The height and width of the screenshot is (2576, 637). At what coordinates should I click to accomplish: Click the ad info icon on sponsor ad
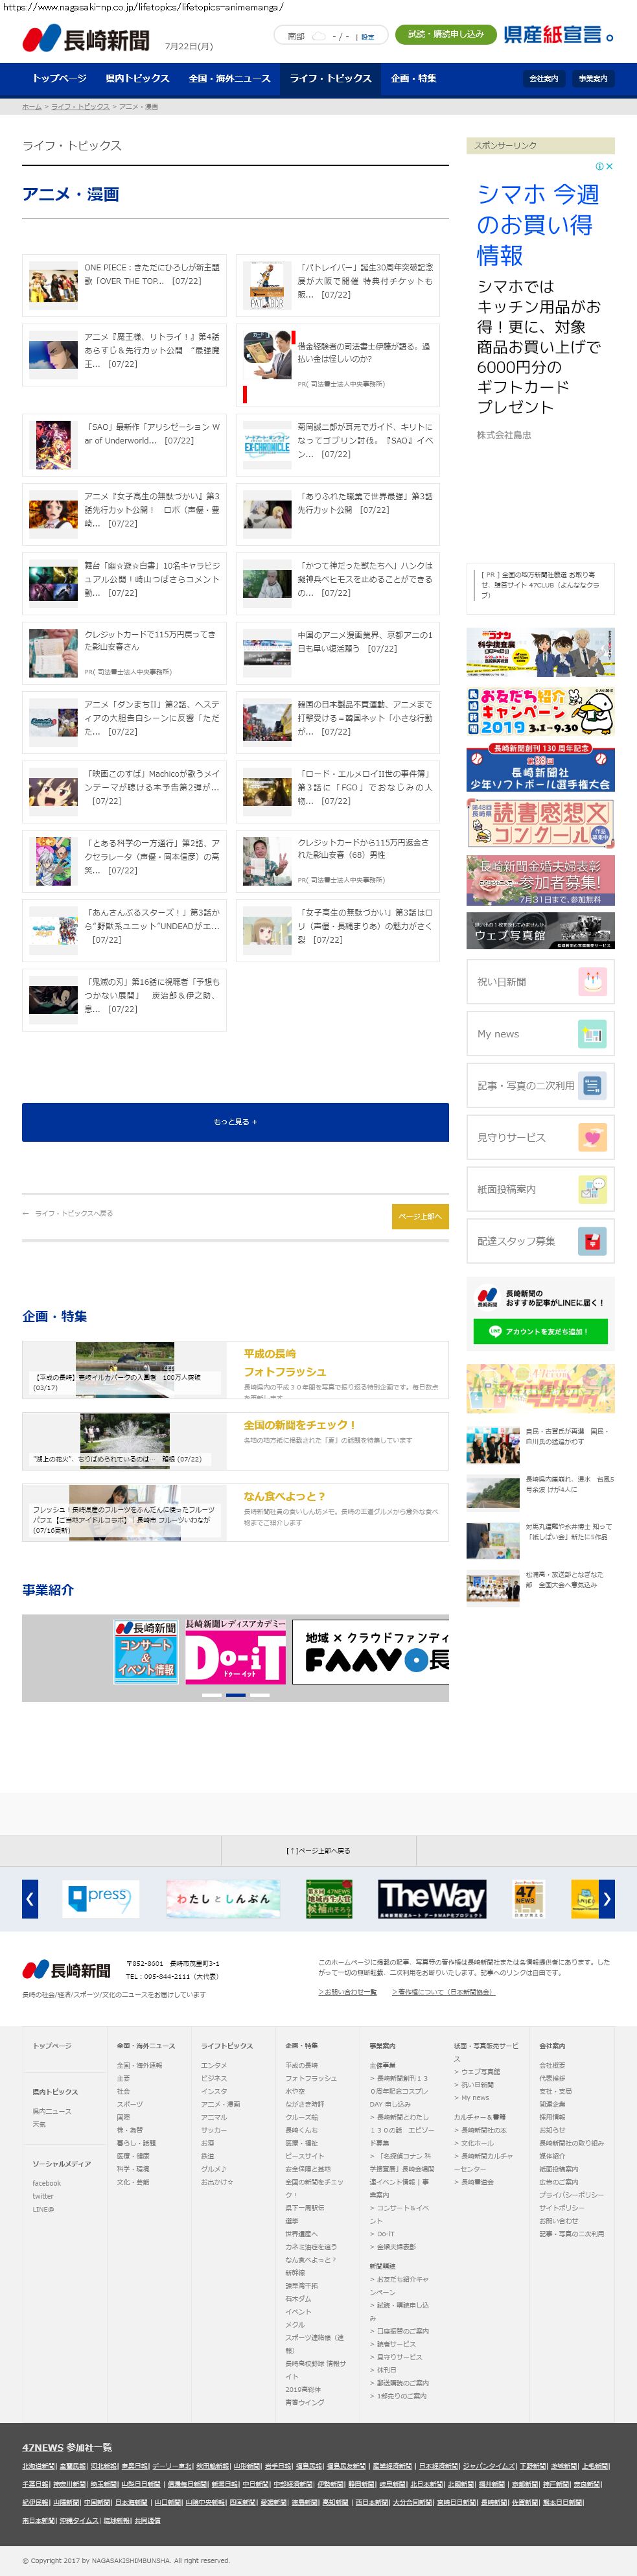coord(600,167)
